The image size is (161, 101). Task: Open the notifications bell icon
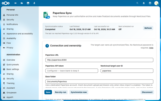pyautogui.click(x=144, y=3)
